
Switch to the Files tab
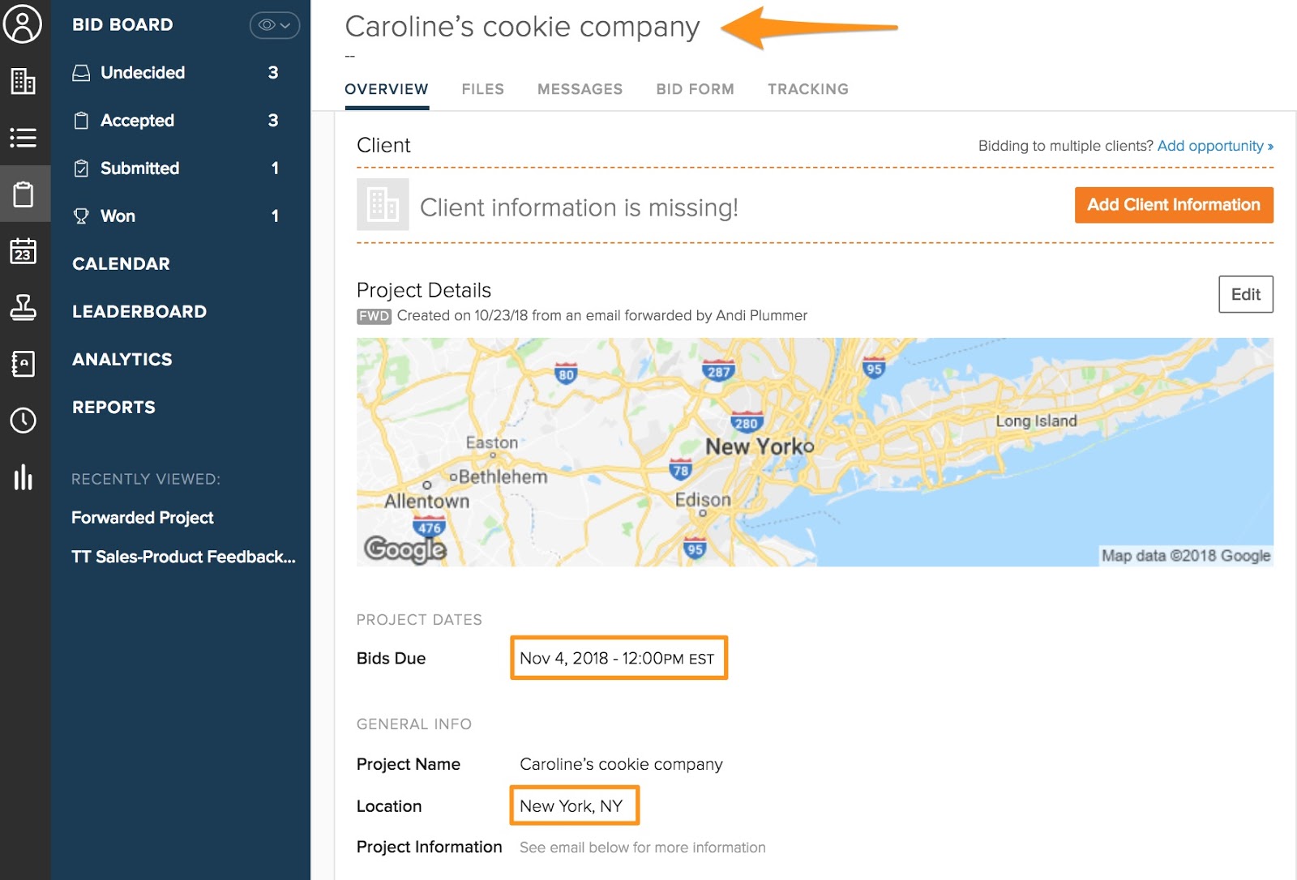[482, 89]
